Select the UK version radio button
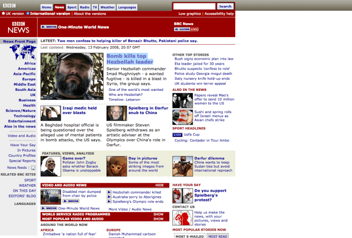 point(4,14)
